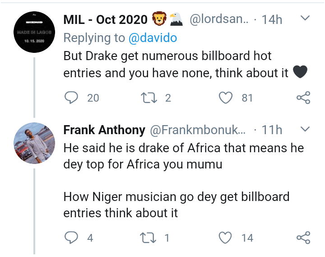The image size is (325, 257).
Task: Open MIL - Oct 2020 profile name
Action: (105, 20)
